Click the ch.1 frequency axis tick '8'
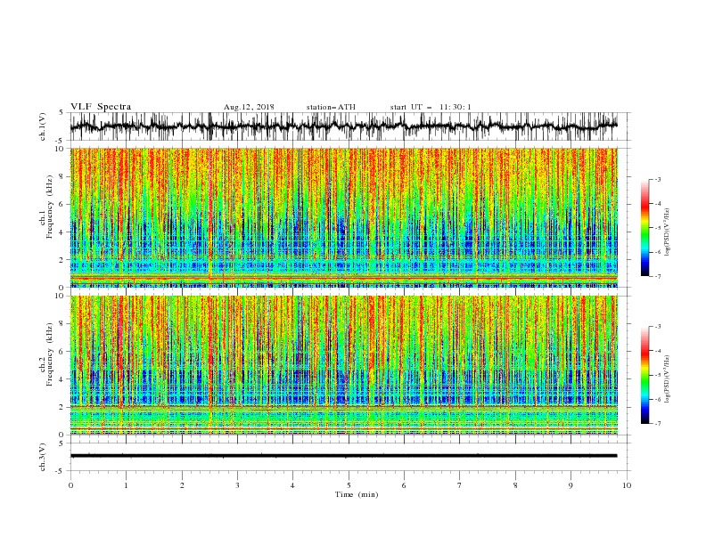The image size is (706, 545). [62, 176]
